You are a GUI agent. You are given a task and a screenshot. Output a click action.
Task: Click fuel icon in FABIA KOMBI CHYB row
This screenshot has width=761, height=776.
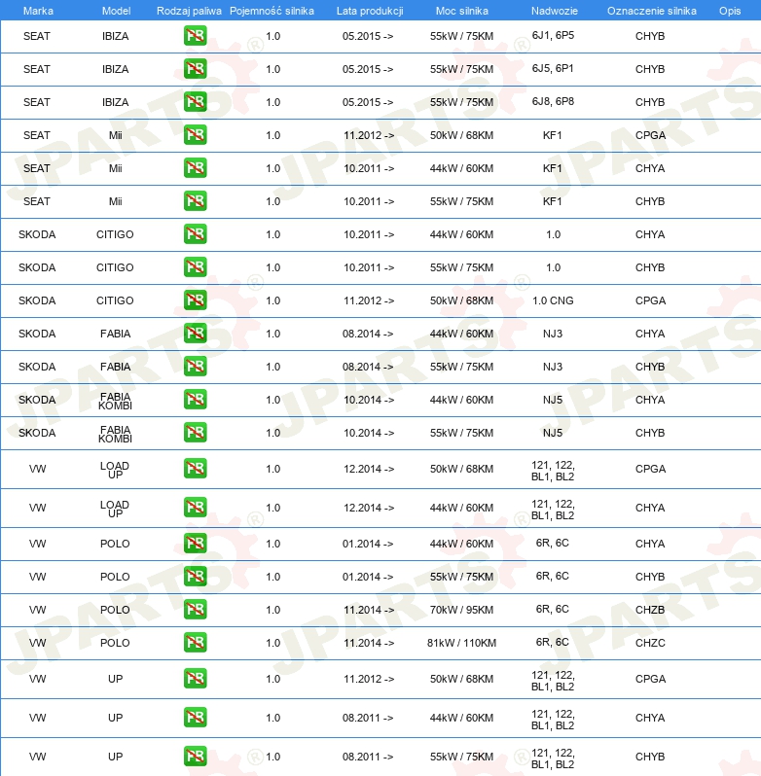195,433
